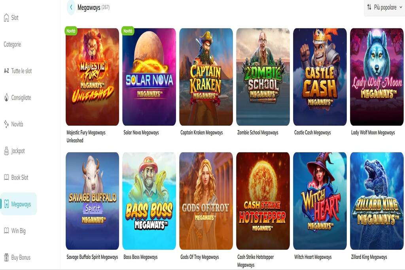Screen dimensions: 405x270
Task: Select the Categorie sidebar entry
Action: point(12,44)
